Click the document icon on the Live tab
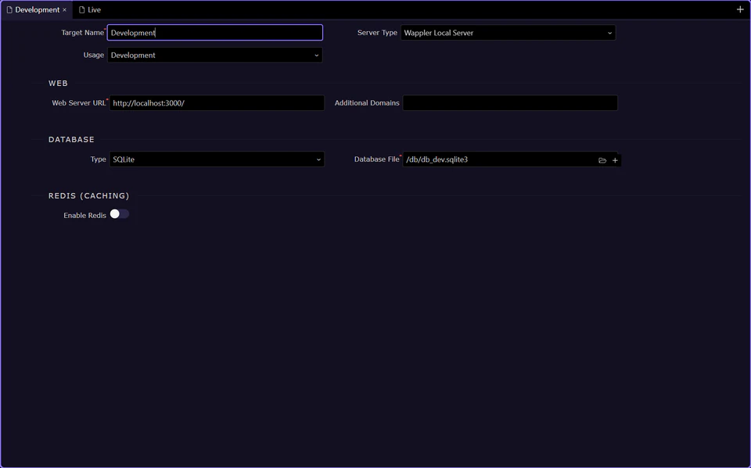Image resolution: width=751 pixels, height=468 pixels. (x=81, y=9)
